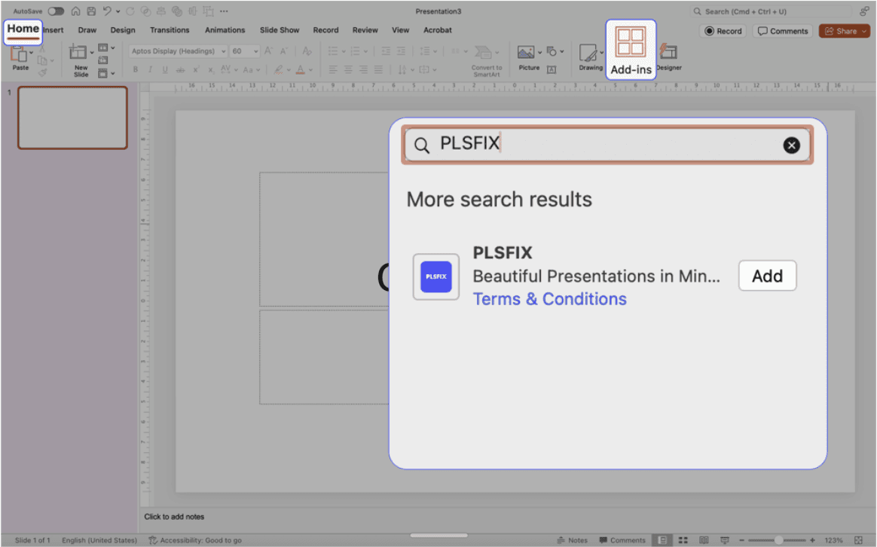Click the Italic formatting icon
The width and height of the screenshot is (877, 547).
click(150, 70)
